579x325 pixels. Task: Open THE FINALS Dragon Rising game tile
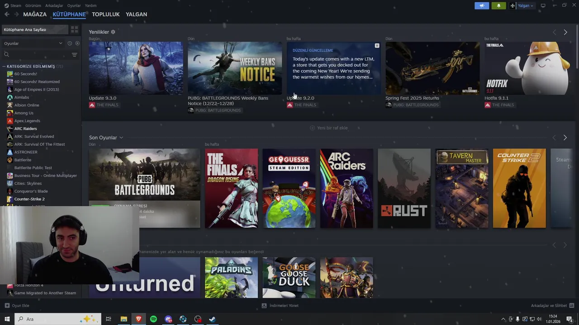(231, 188)
